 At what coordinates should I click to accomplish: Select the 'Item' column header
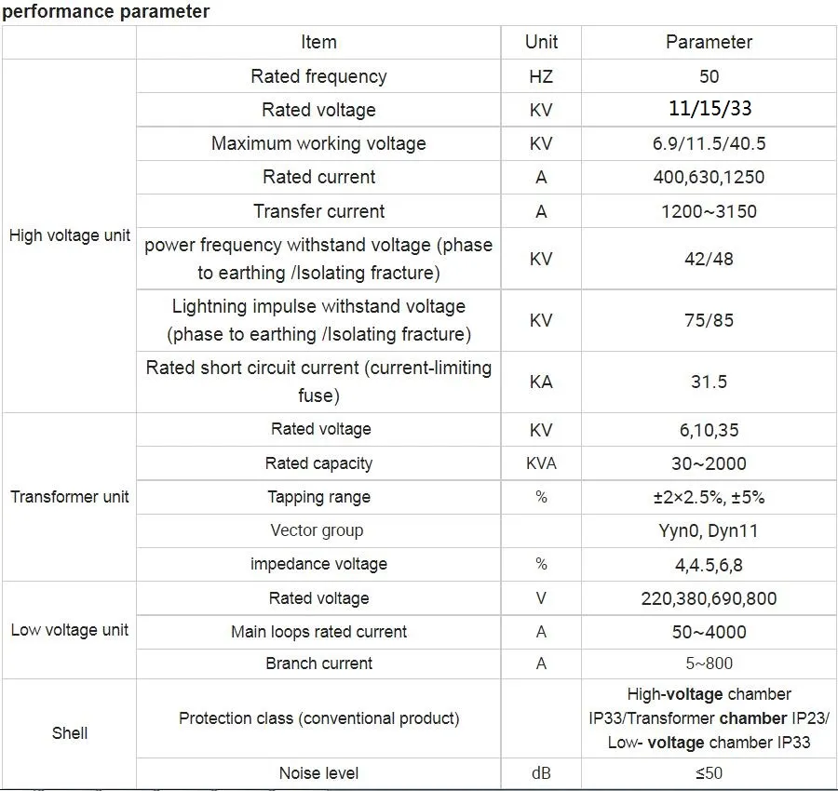tap(318, 42)
